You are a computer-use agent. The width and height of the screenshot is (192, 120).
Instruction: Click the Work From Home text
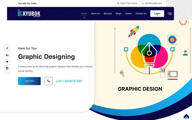point(129,3)
